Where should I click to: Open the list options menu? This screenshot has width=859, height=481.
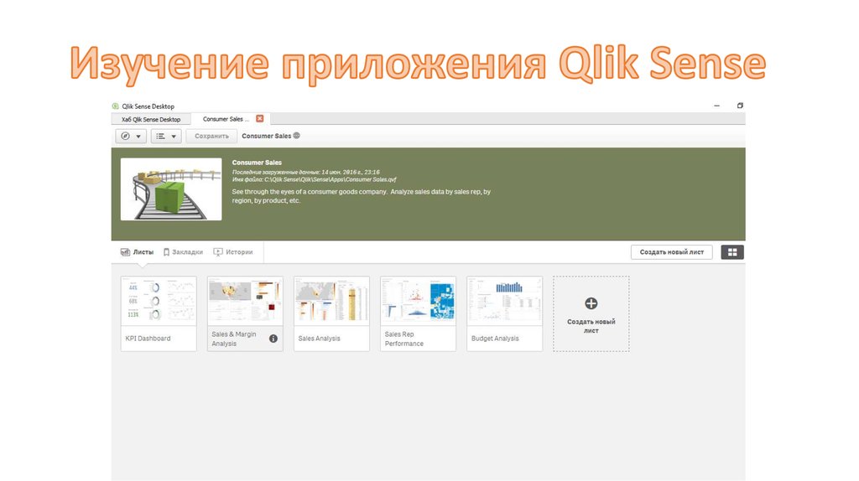pos(166,137)
